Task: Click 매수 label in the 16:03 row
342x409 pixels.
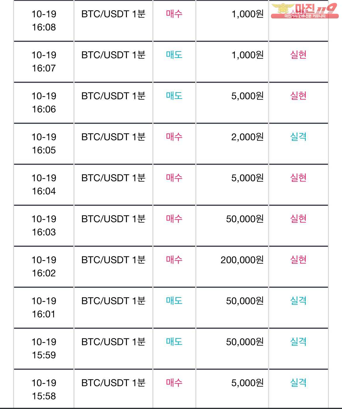Action: 174,219
